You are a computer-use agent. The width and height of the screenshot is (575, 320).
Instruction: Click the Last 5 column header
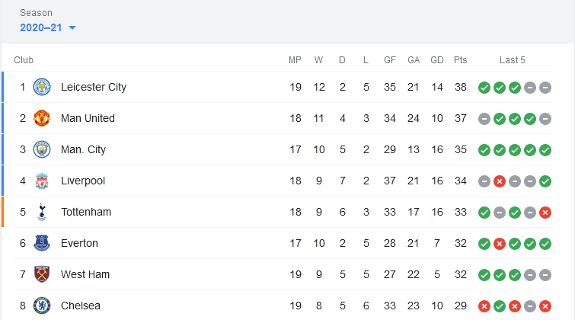[513, 60]
